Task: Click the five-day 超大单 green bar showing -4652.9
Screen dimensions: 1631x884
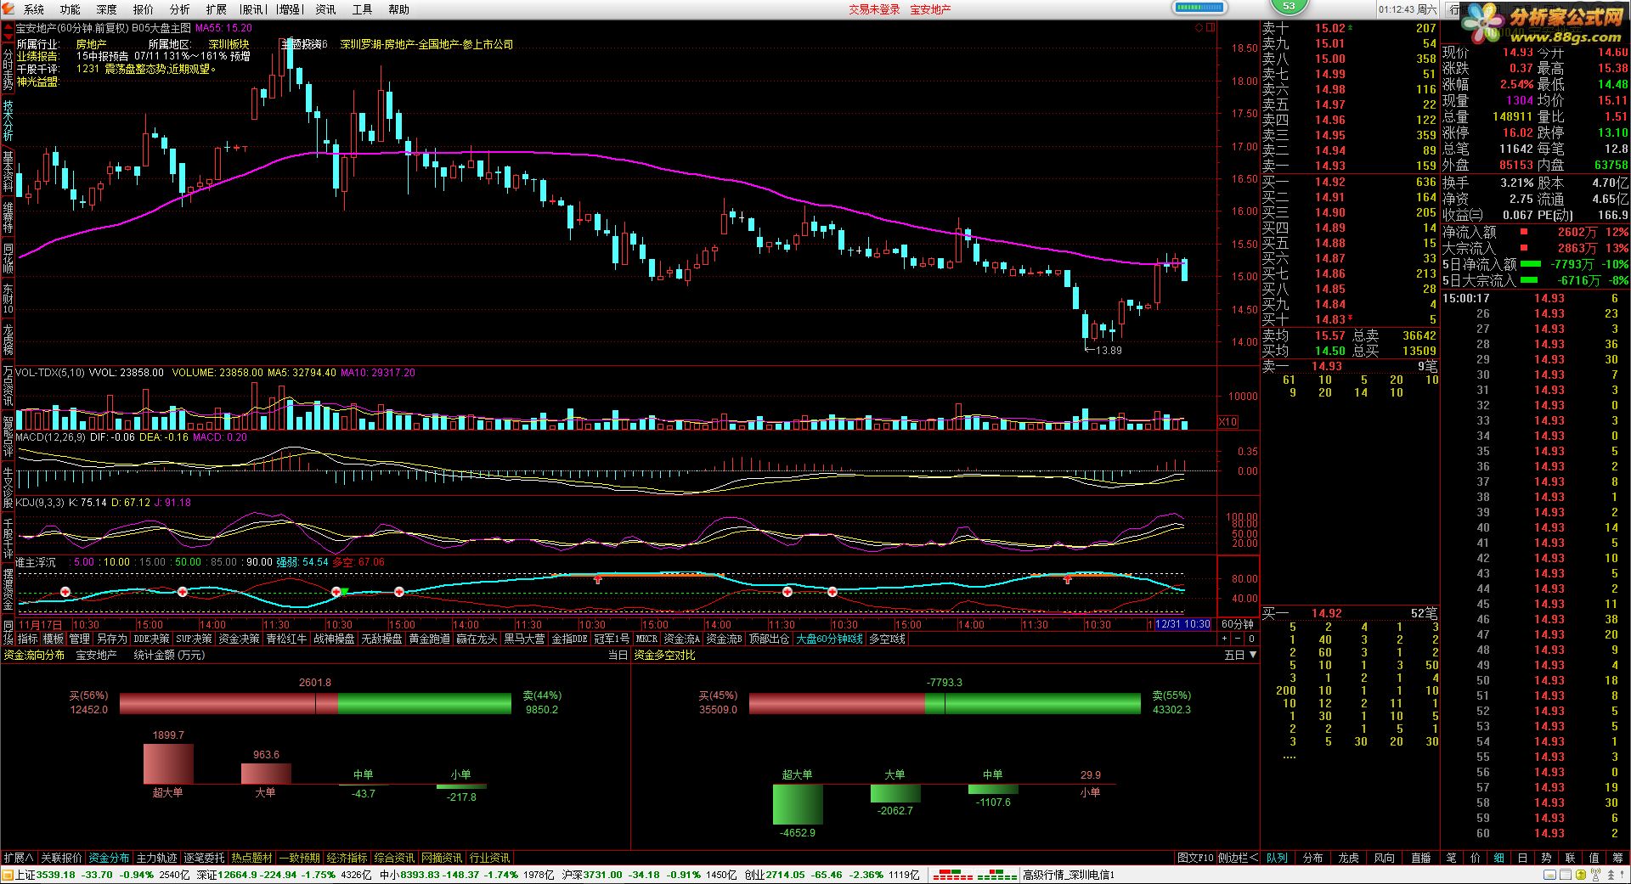Action: click(x=798, y=804)
